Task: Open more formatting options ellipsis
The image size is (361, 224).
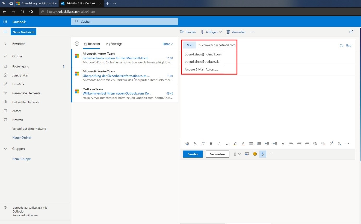Action: (347, 144)
